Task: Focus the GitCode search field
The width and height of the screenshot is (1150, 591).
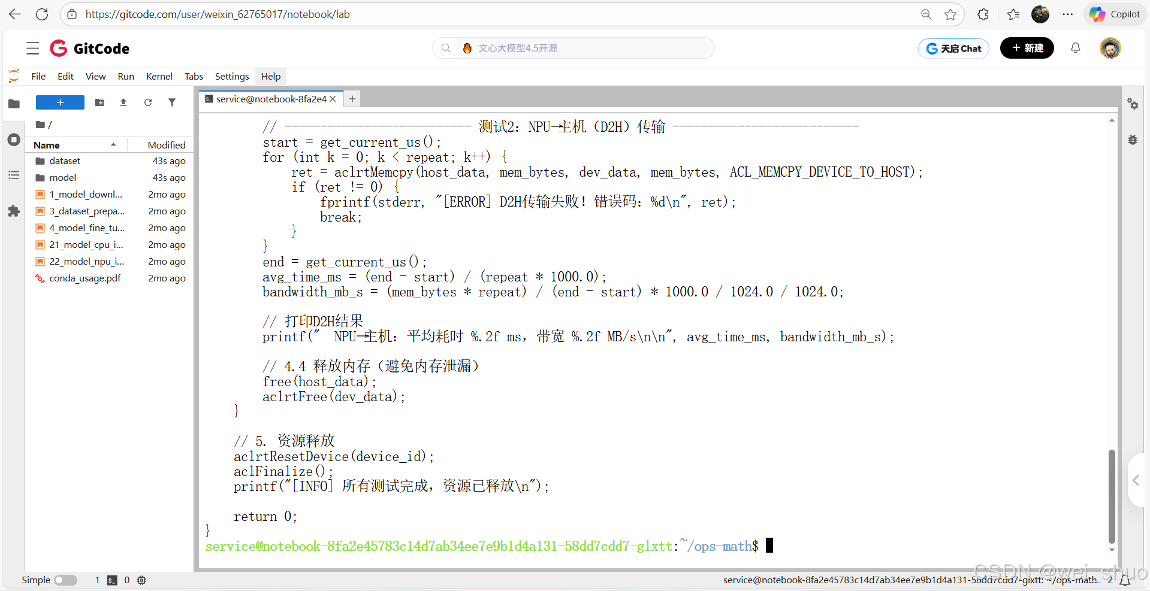Action: (x=574, y=48)
